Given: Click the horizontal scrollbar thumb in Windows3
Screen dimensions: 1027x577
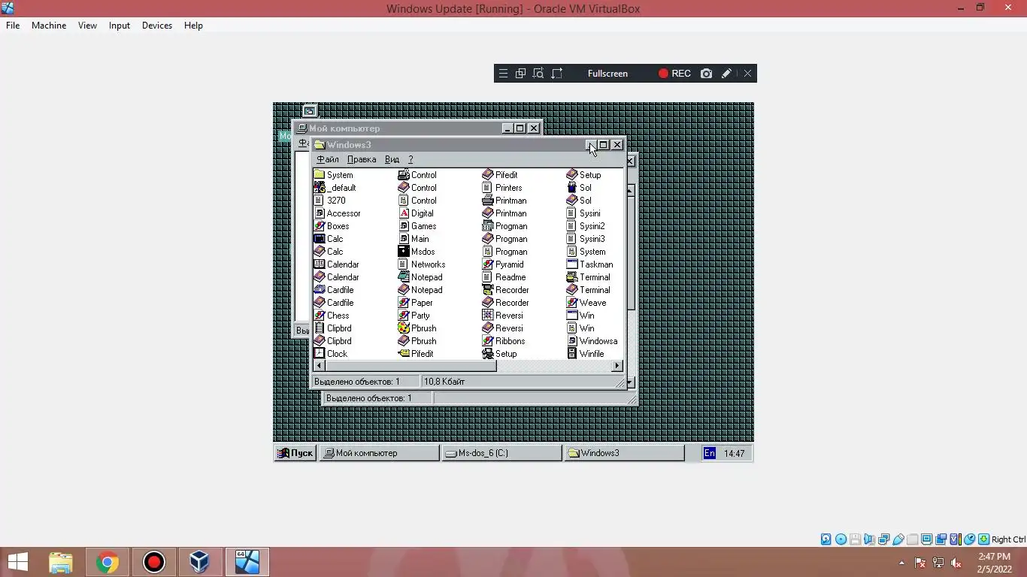Looking at the screenshot, I should pyautogui.click(x=410, y=366).
